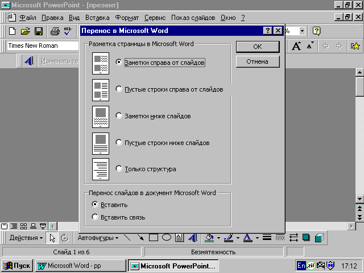Apply fill color bucket swatch

click(209, 238)
